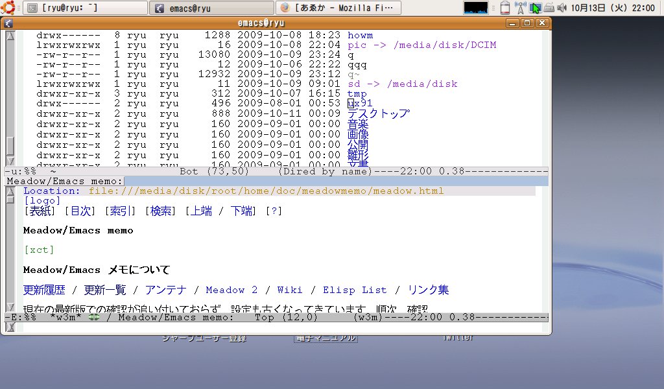Switch to the emacs@ryu taskbar button
Image resolution: width=664 pixels, height=389 pixels.
click(x=211, y=8)
